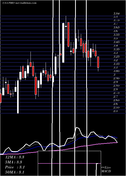
Task: Select the 3.2 price axis label
Action: (115, 60)
